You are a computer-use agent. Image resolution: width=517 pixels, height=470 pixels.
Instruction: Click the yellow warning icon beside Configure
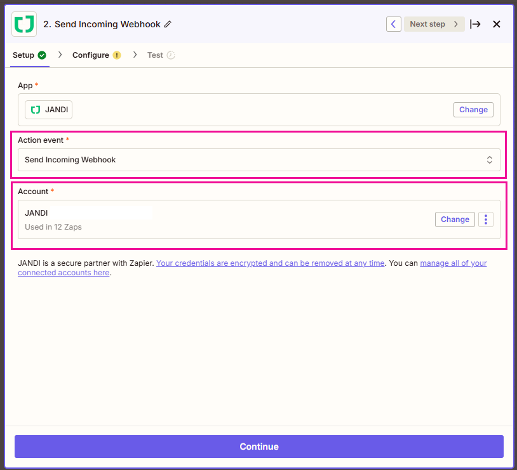(x=116, y=55)
